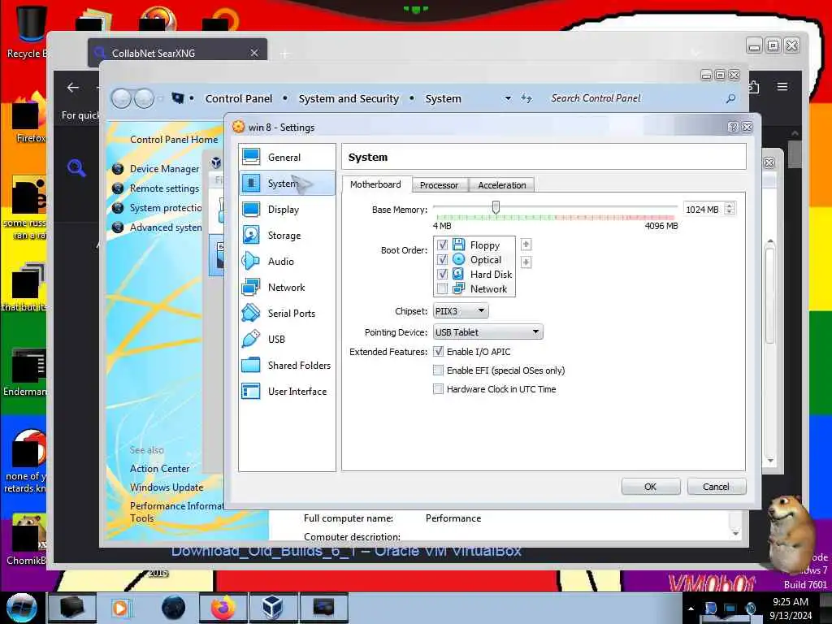Select System category in settings list

(287, 183)
